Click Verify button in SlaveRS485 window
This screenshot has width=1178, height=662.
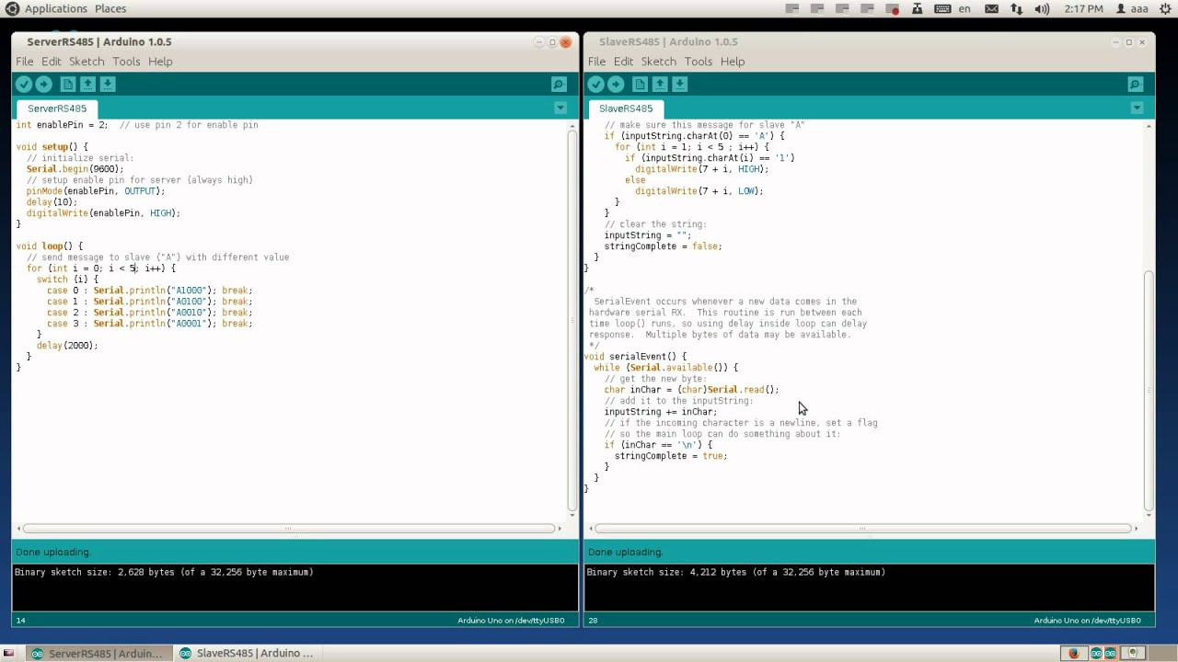pyautogui.click(x=596, y=85)
